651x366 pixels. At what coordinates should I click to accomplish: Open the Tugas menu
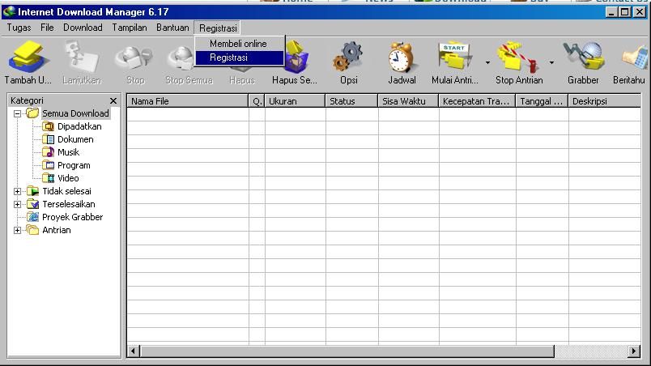coord(19,28)
